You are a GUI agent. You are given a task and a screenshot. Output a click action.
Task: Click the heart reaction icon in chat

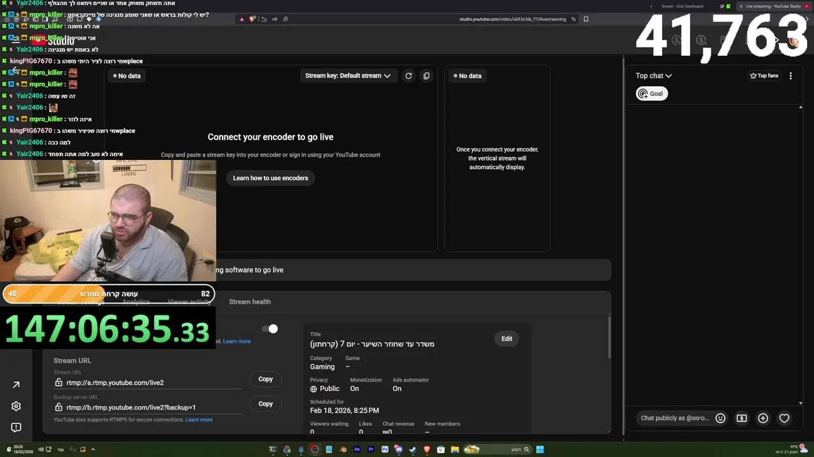coord(784,418)
